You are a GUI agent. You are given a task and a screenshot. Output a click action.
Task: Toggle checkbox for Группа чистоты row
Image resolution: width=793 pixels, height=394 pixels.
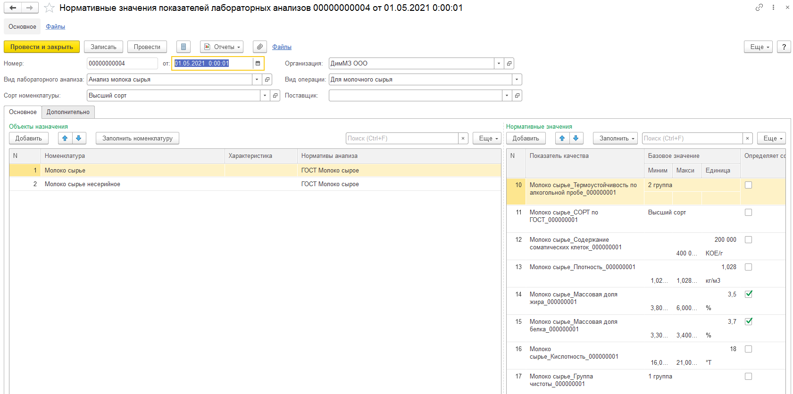coord(748,376)
